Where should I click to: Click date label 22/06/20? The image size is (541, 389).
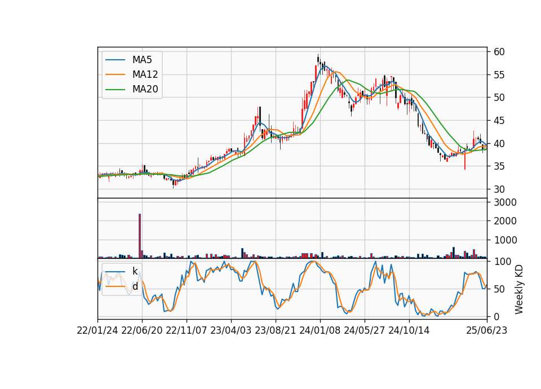tap(142, 330)
